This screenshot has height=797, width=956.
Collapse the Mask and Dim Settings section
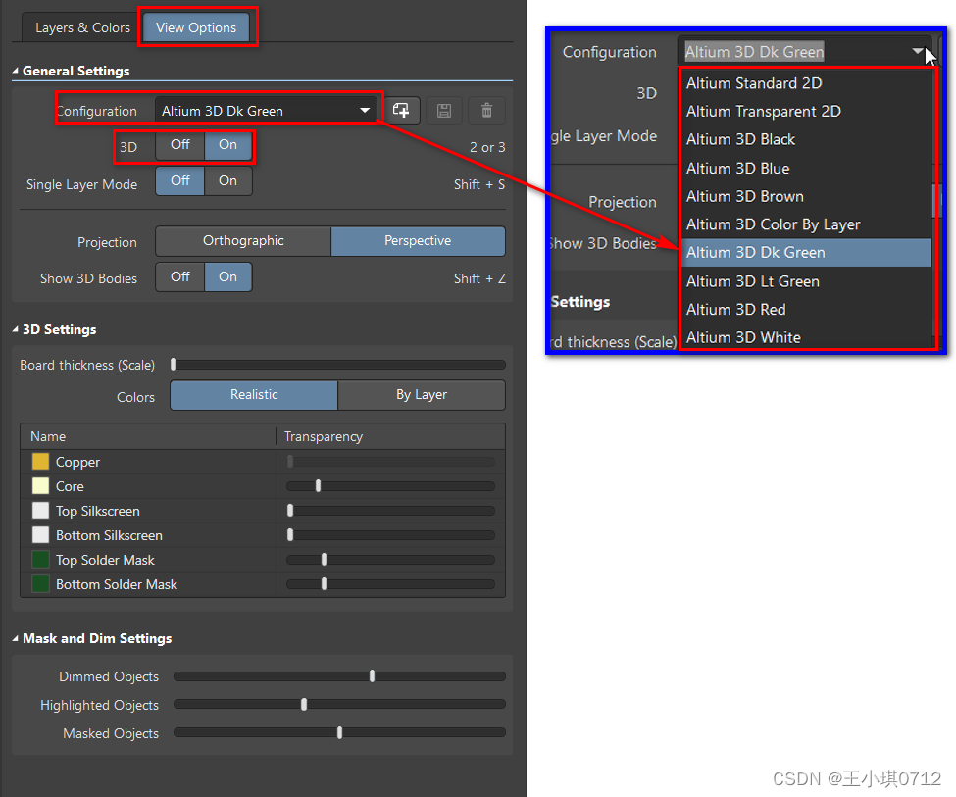click(16, 639)
